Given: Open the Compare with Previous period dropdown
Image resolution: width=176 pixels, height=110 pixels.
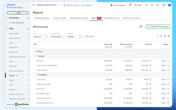Looking at the screenshot, I should (x=58, y=36).
